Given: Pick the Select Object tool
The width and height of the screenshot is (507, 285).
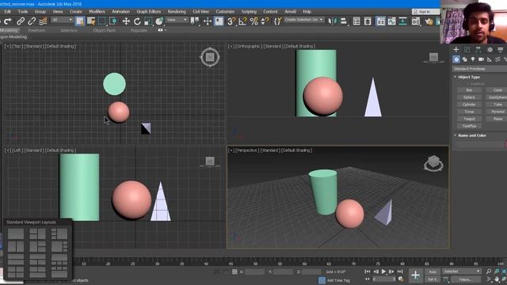Looking at the screenshot, I should [x=79, y=21].
